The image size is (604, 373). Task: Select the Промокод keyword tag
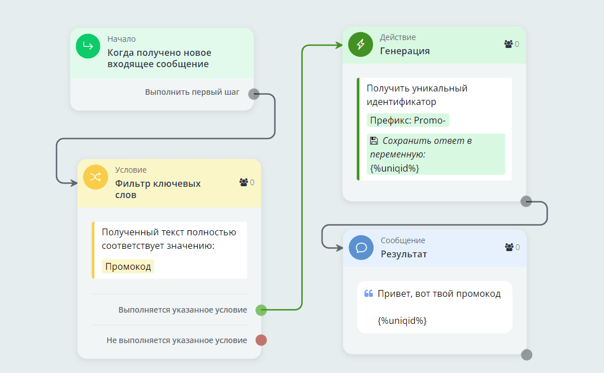pos(128,266)
